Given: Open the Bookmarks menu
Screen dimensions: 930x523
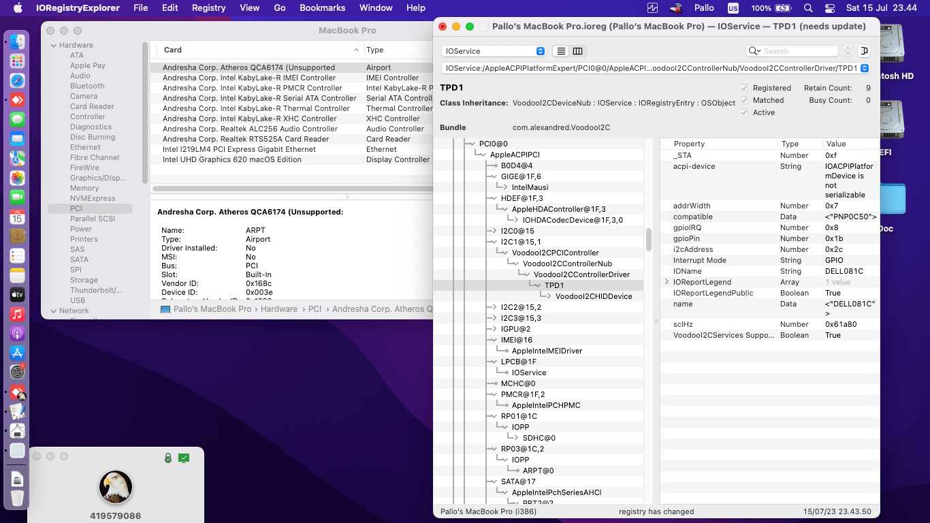Looking at the screenshot, I should pyautogui.click(x=322, y=8).
